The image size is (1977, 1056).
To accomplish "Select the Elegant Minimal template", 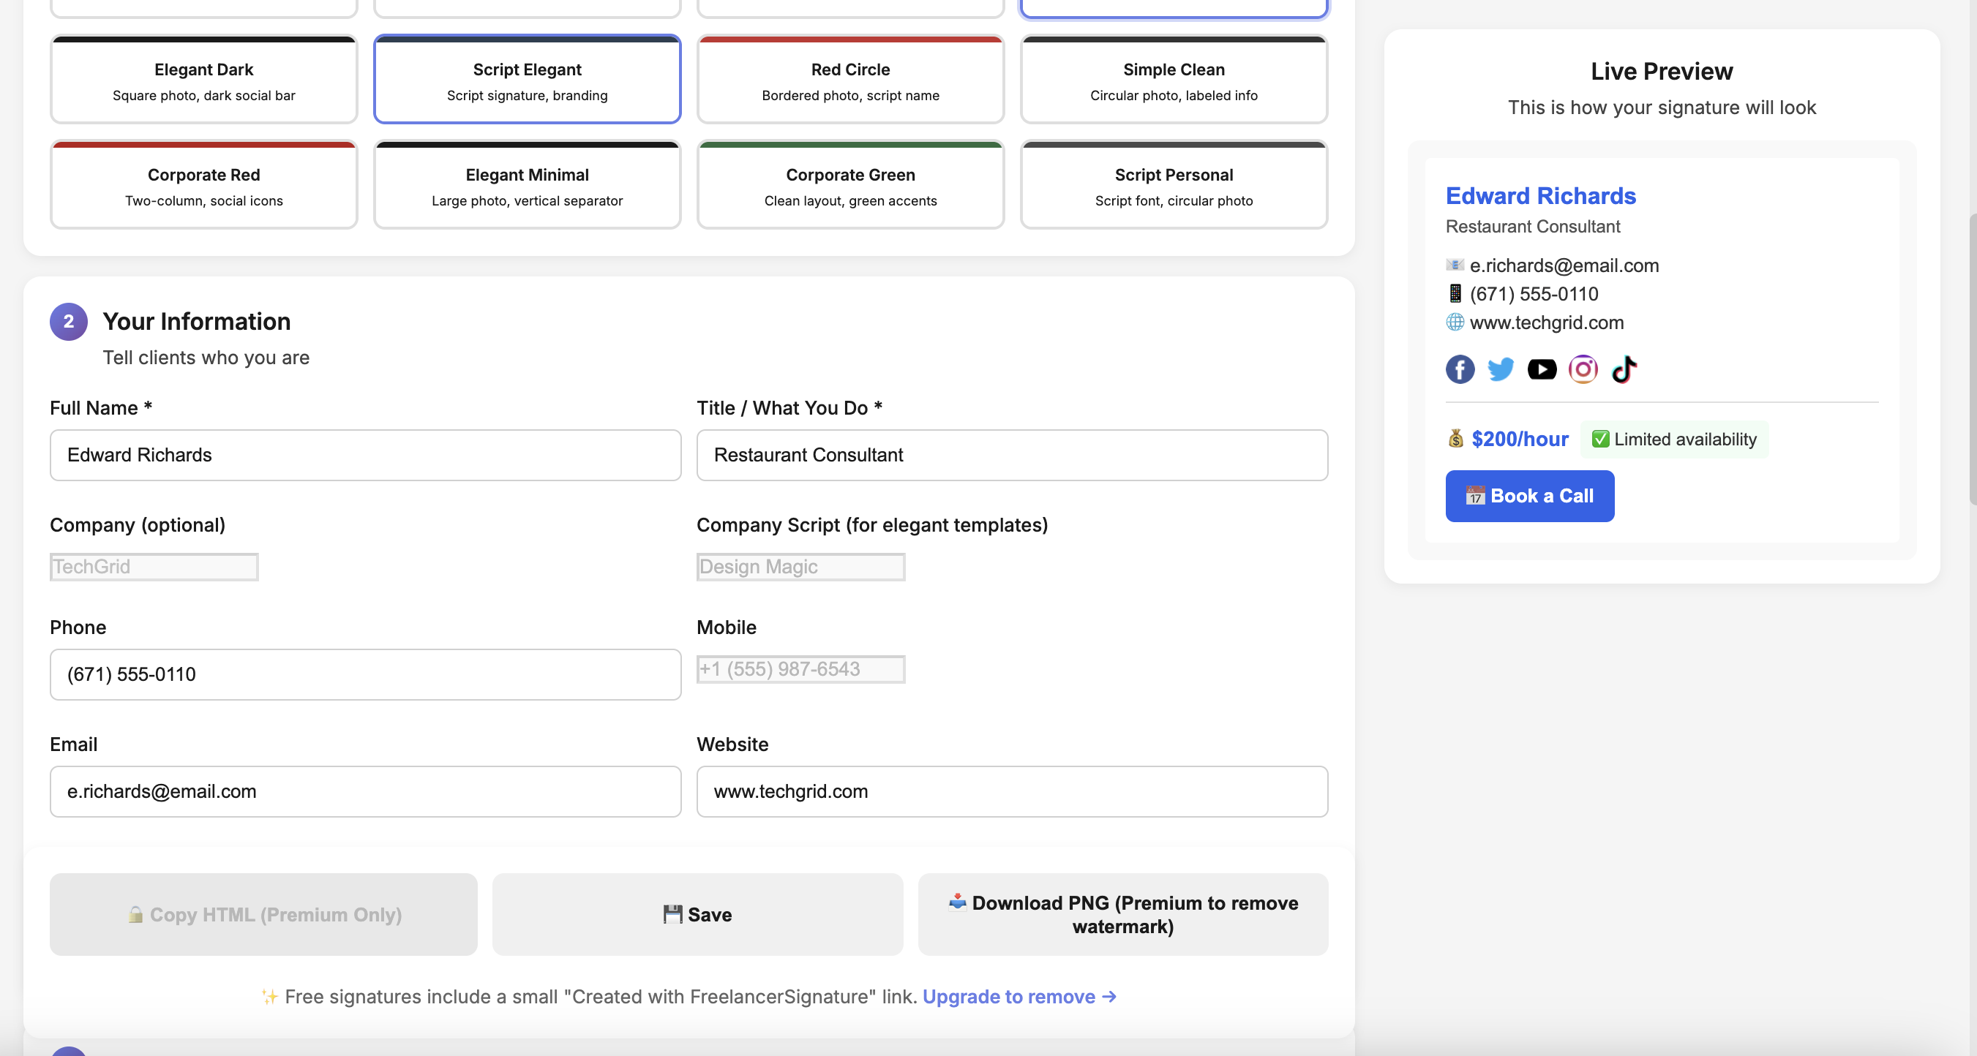I will pos(527,184).
